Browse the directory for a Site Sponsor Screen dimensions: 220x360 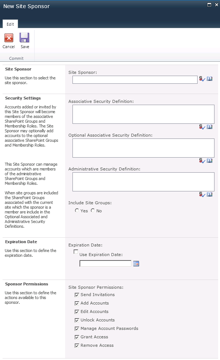[x=210, y=79]
